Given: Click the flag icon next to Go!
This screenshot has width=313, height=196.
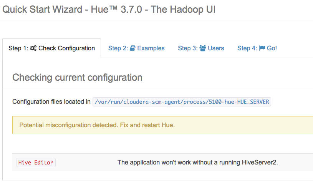Looking at the screenshot, I should (262, 48).
